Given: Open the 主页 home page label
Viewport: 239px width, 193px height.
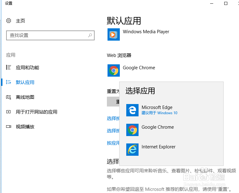Looking at the screenshot, I should point(20,21).
